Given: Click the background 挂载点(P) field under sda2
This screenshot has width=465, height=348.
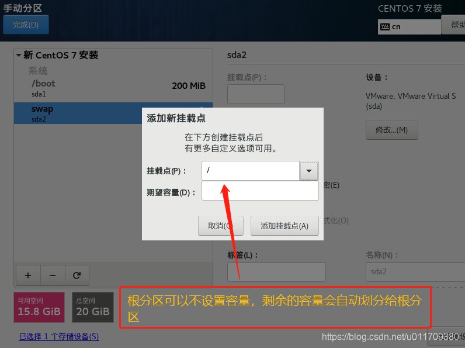Looking at the screenshot, I should (256, 94).
